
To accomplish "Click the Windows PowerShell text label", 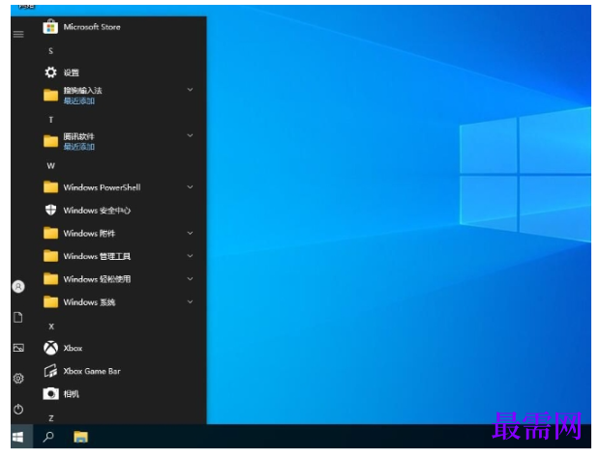I will tap(102, 187).
